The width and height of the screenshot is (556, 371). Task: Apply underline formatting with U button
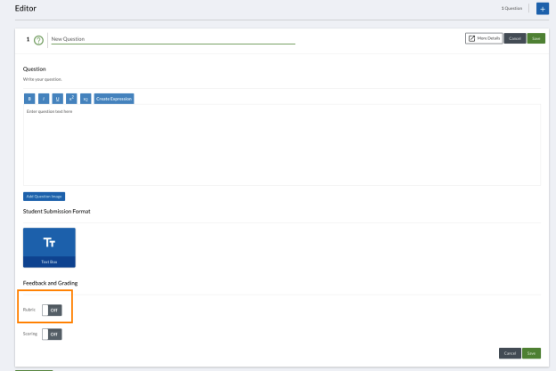(57, 99)
